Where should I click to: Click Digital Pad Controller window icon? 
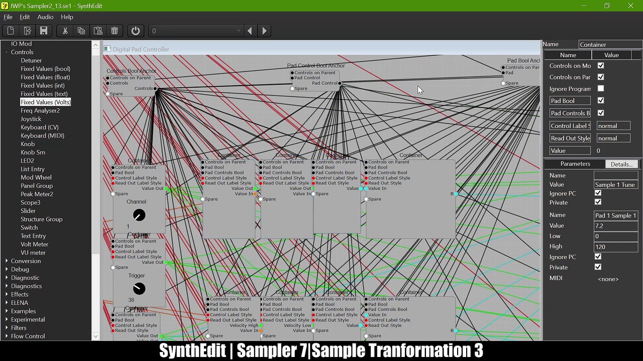tap(108, 49)
